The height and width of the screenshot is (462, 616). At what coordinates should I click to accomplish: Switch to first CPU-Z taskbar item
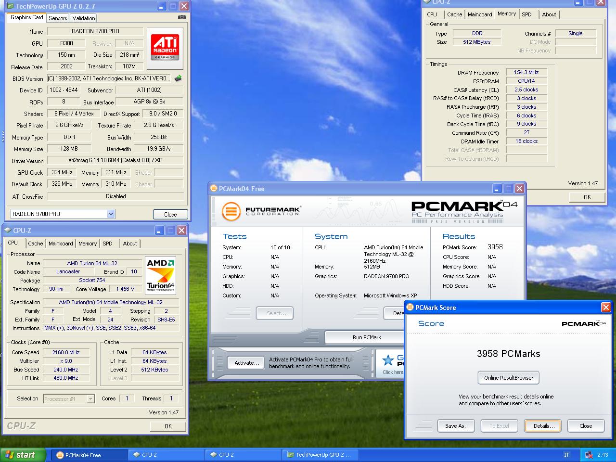(x=166, y=455)
